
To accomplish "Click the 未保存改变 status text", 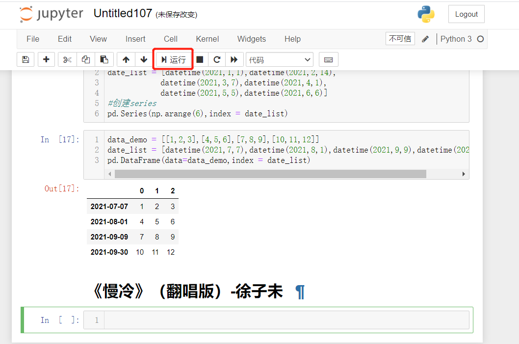I will (176, 15).
